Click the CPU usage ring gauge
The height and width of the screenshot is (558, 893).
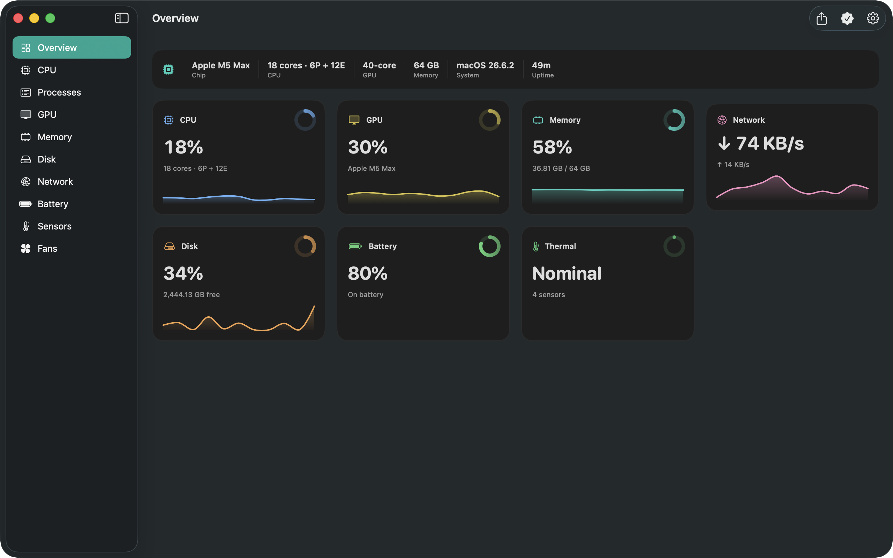305,120
